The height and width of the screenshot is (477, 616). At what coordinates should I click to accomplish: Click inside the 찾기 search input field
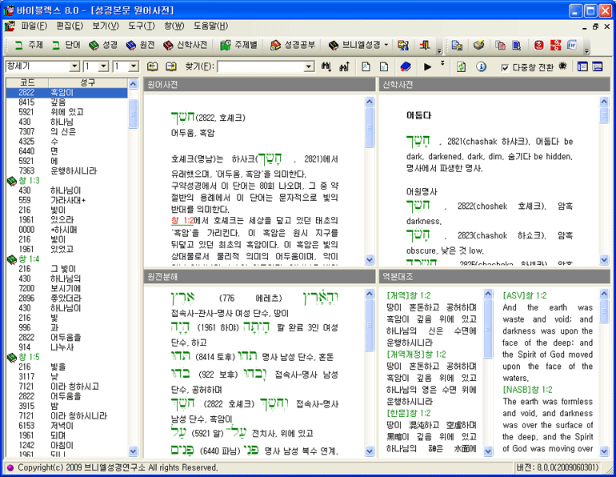pyautogui.click(x=262, y=66)
